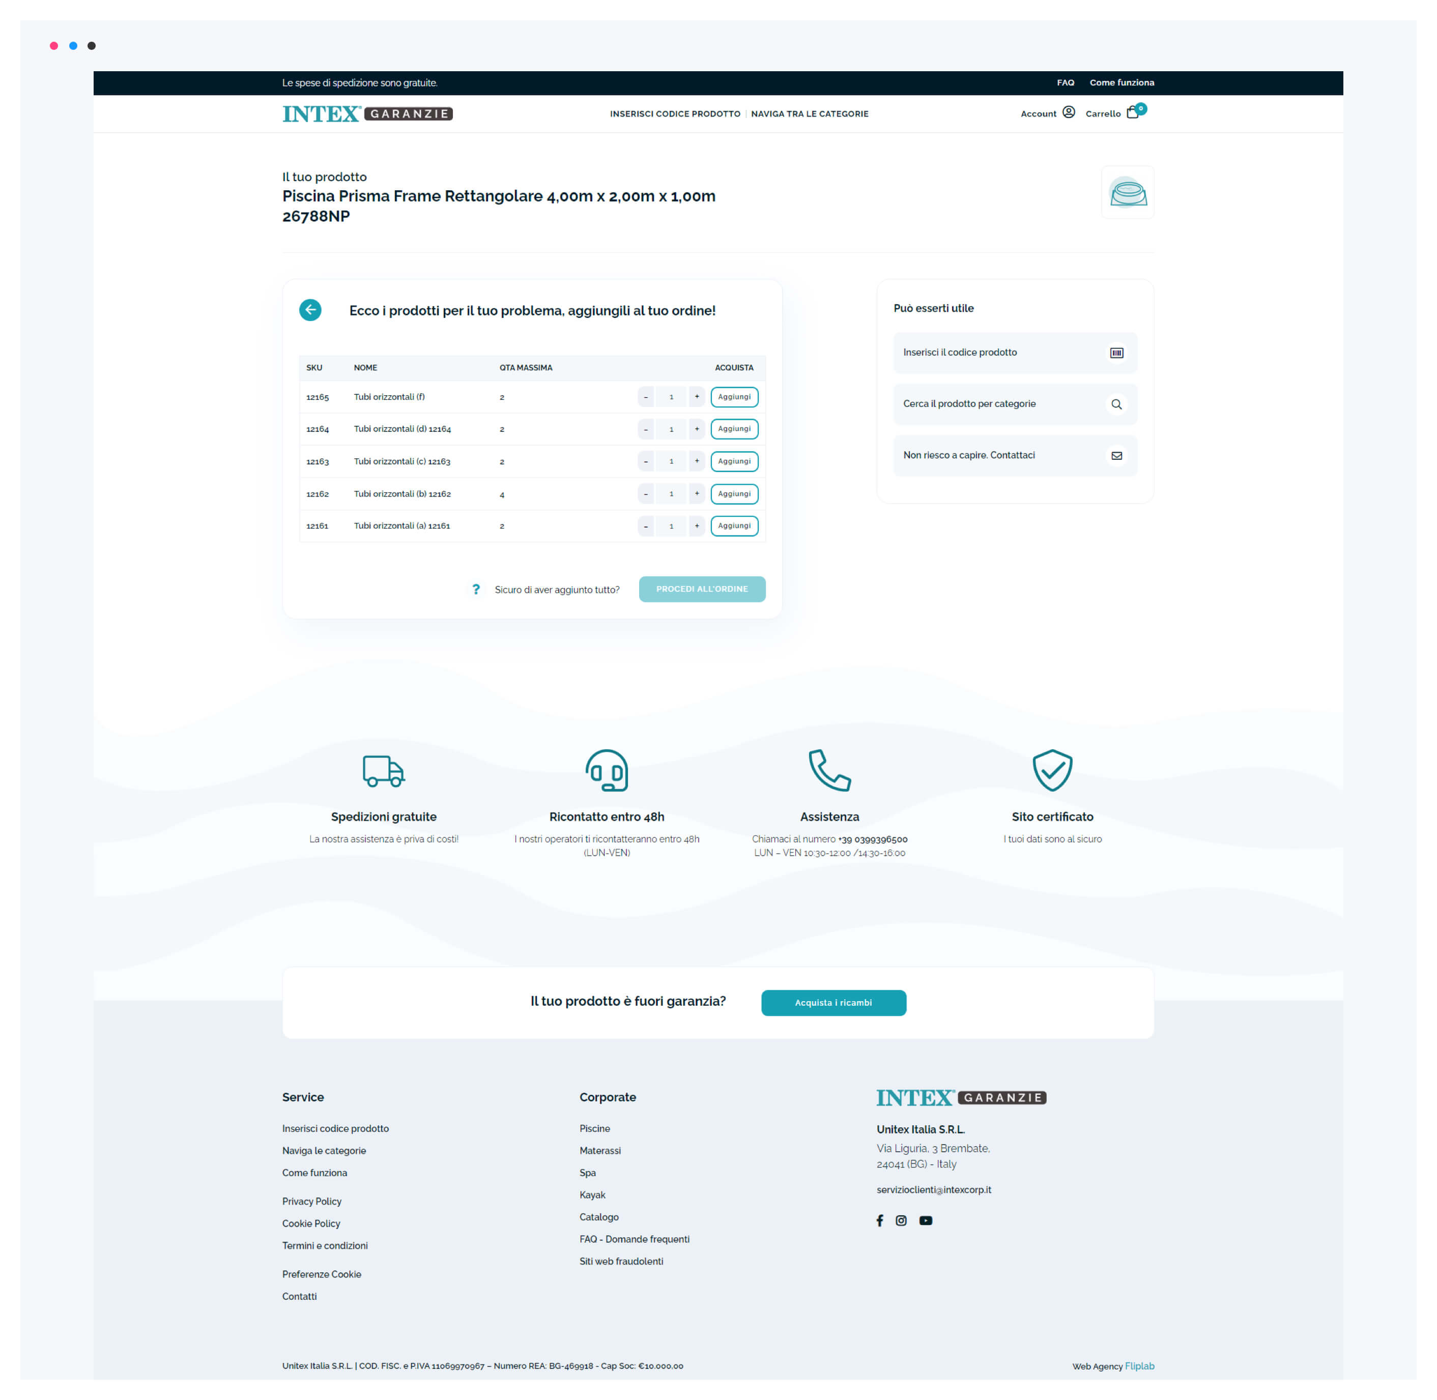Screen dimensions: 1437x1400
Task: Decrease quantity for SKU 12163
Action: [x=646, y=462]
